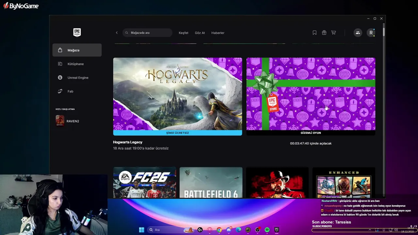Click the GİZEMLİ OYUN label
Image resolution: width=418 pixels, height=235 pixels.
[x=311, y=133]
